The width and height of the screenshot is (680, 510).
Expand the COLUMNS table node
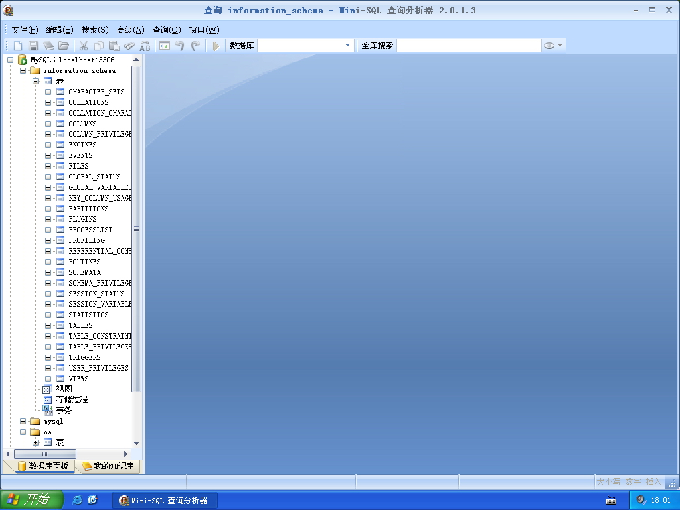pos(48,124)
